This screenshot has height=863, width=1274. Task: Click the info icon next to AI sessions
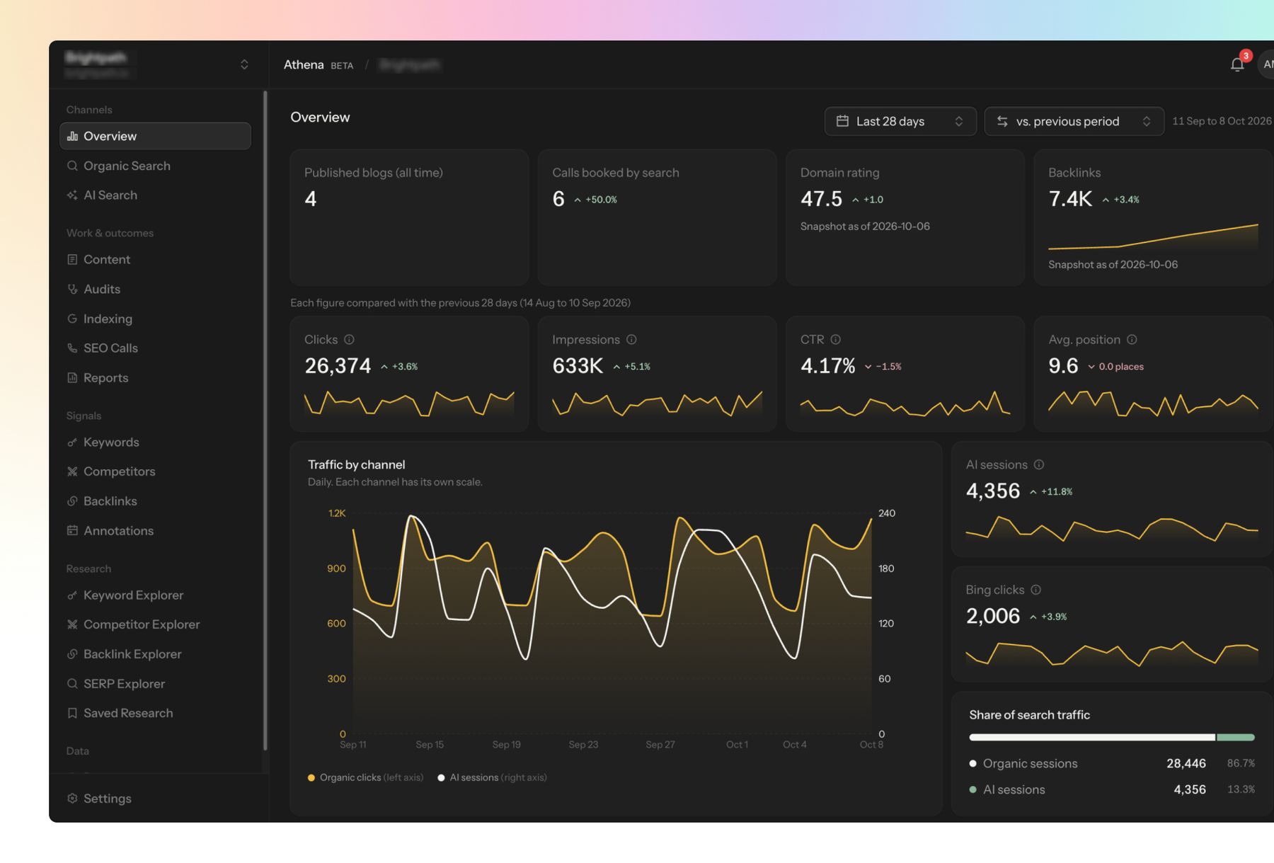click(1039, 464)
